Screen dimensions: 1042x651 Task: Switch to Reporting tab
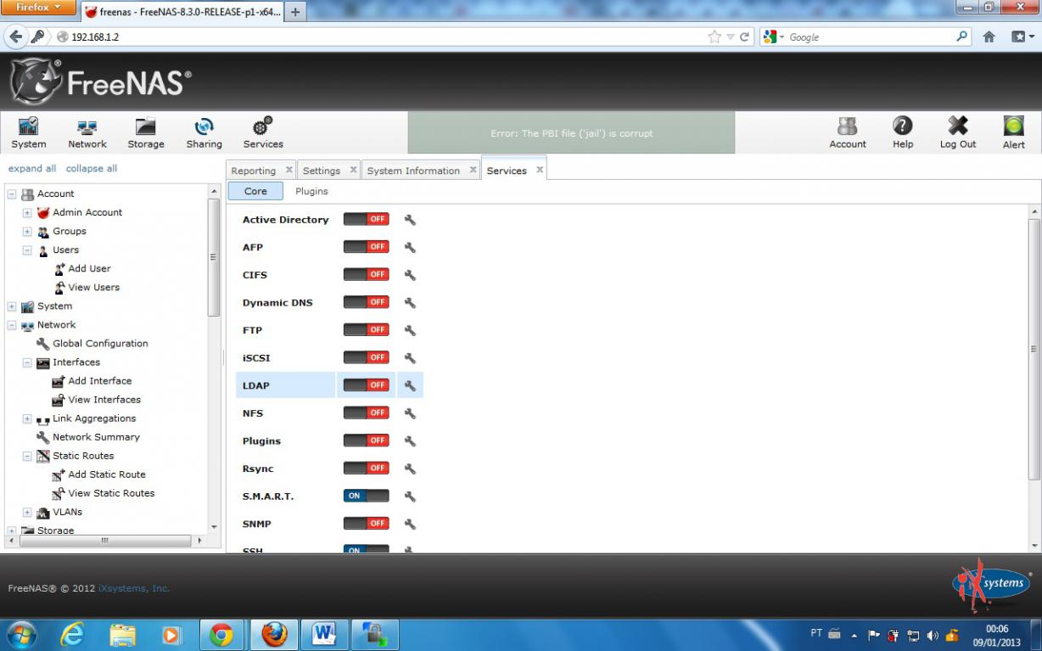pyautogui.click(x=254, y=171)
